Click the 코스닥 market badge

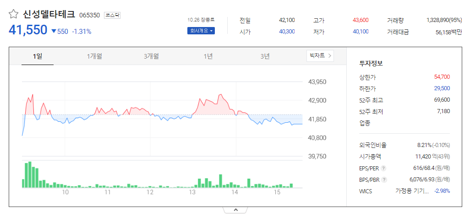click(112, 15)
